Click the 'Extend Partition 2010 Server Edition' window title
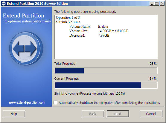Image resolution: width=166 pixels, height=123 pixels. click(37, 4)
